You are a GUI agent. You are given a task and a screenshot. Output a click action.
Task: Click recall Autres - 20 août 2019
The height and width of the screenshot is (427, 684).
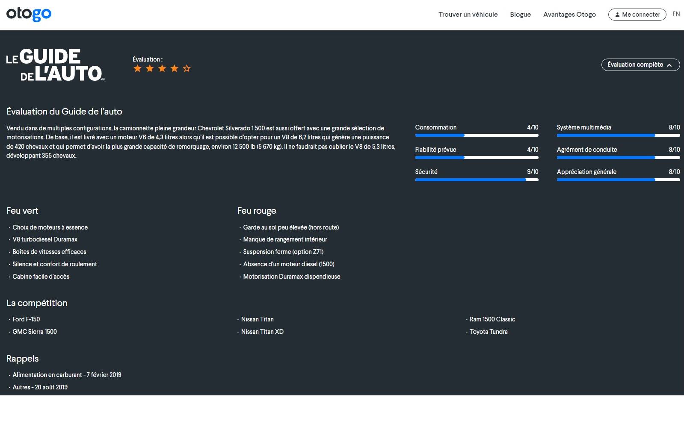pyautogui.click(x=40, y=387)
